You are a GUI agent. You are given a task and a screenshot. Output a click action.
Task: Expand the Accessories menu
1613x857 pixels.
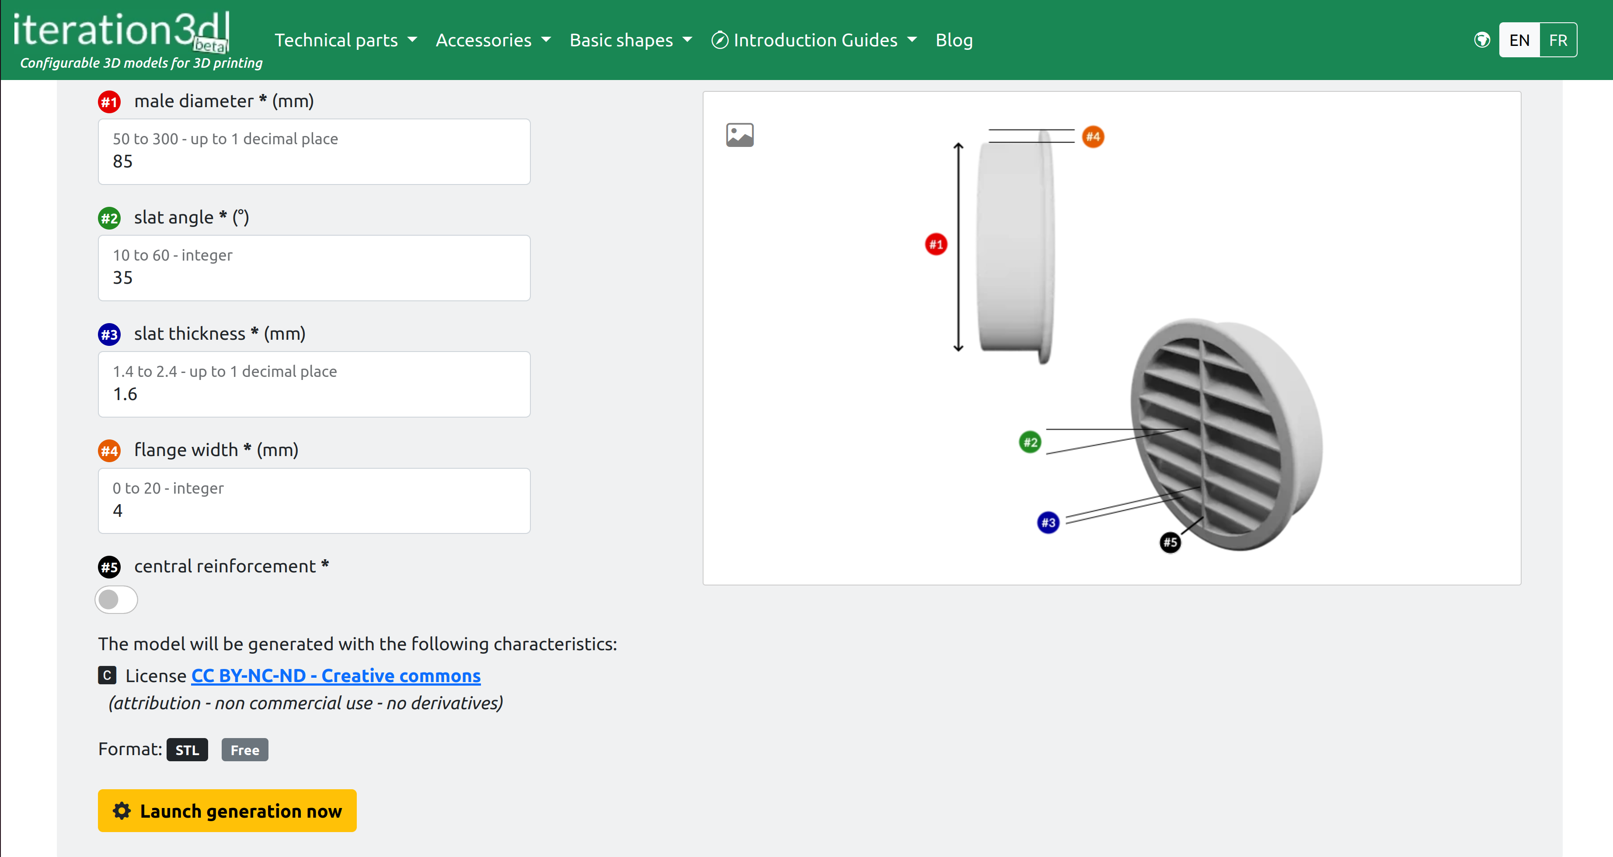[493, 40]
